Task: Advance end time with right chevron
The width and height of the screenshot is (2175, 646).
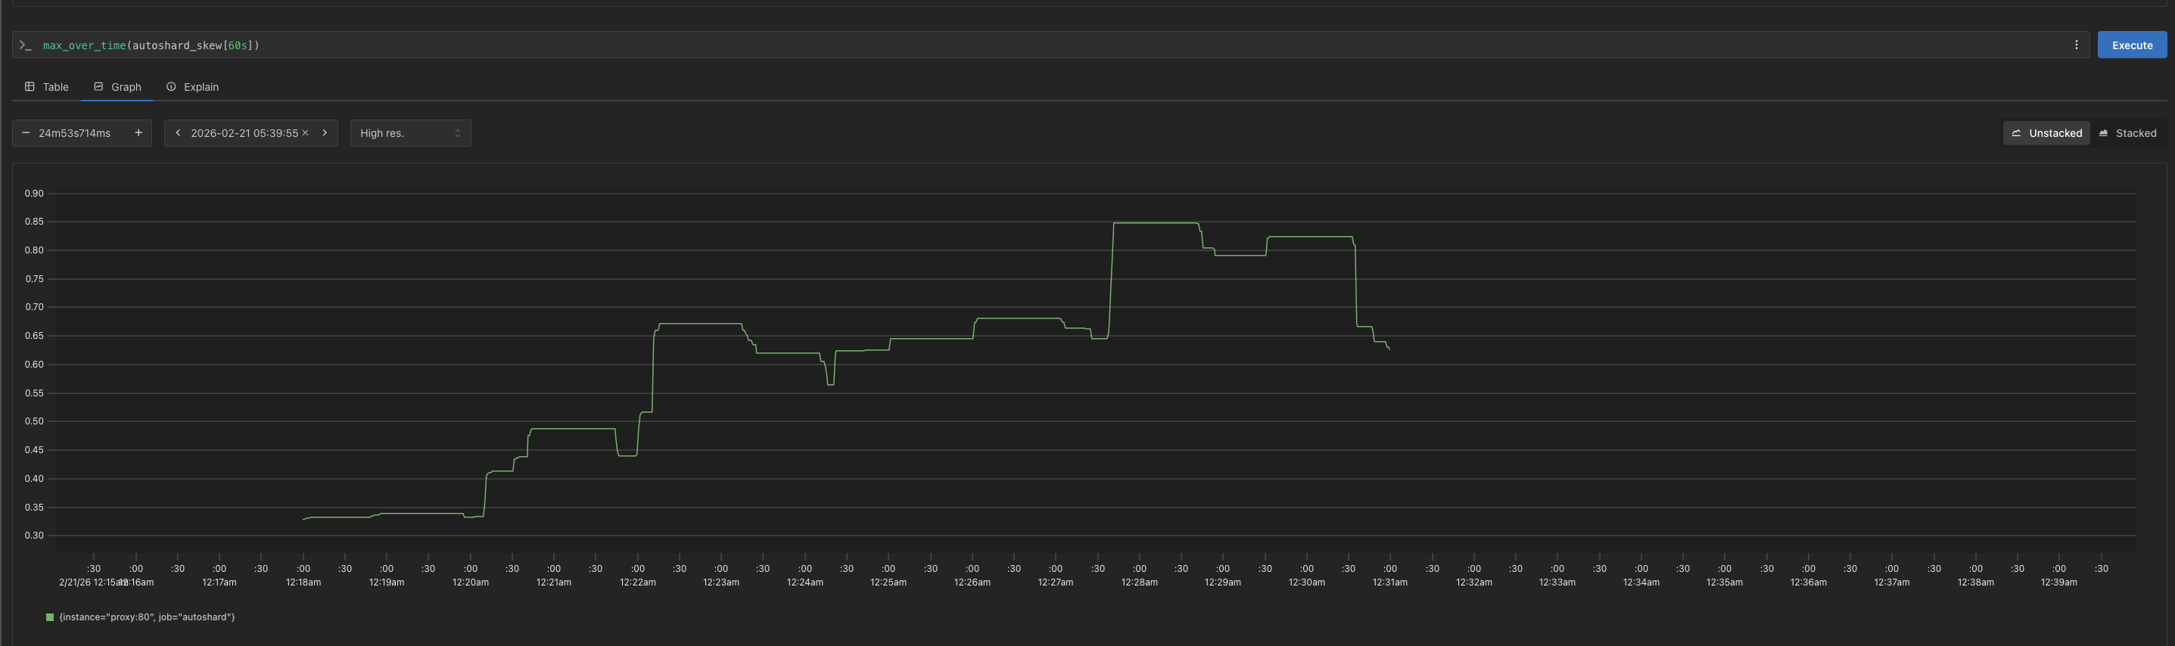Action: [x=325, y=133]
